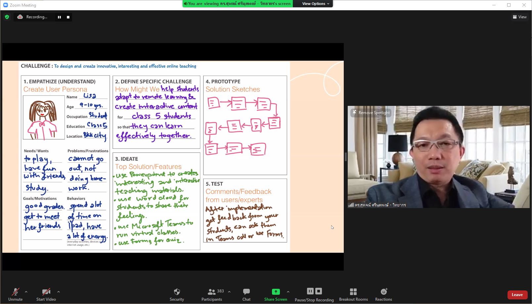Click the '4. PROTOTYPE' heading on slide
532x304 pixels.
[223, 81]
